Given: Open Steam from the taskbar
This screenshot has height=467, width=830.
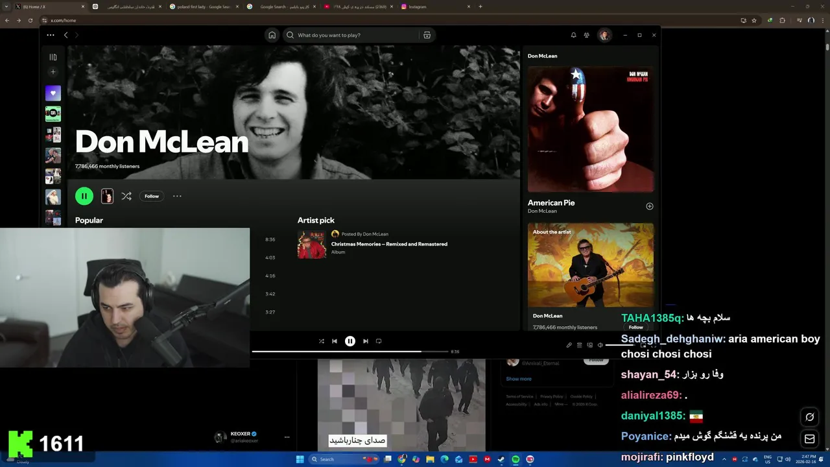Looking at the screenshot, I should [x=501, y=459].
